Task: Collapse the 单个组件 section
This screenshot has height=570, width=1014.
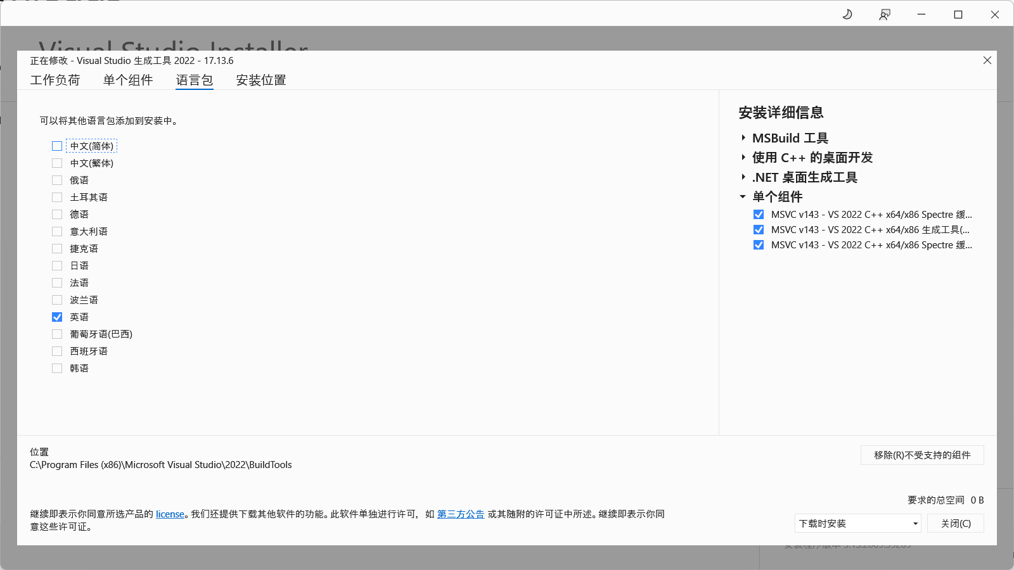Action: (743, 197)
